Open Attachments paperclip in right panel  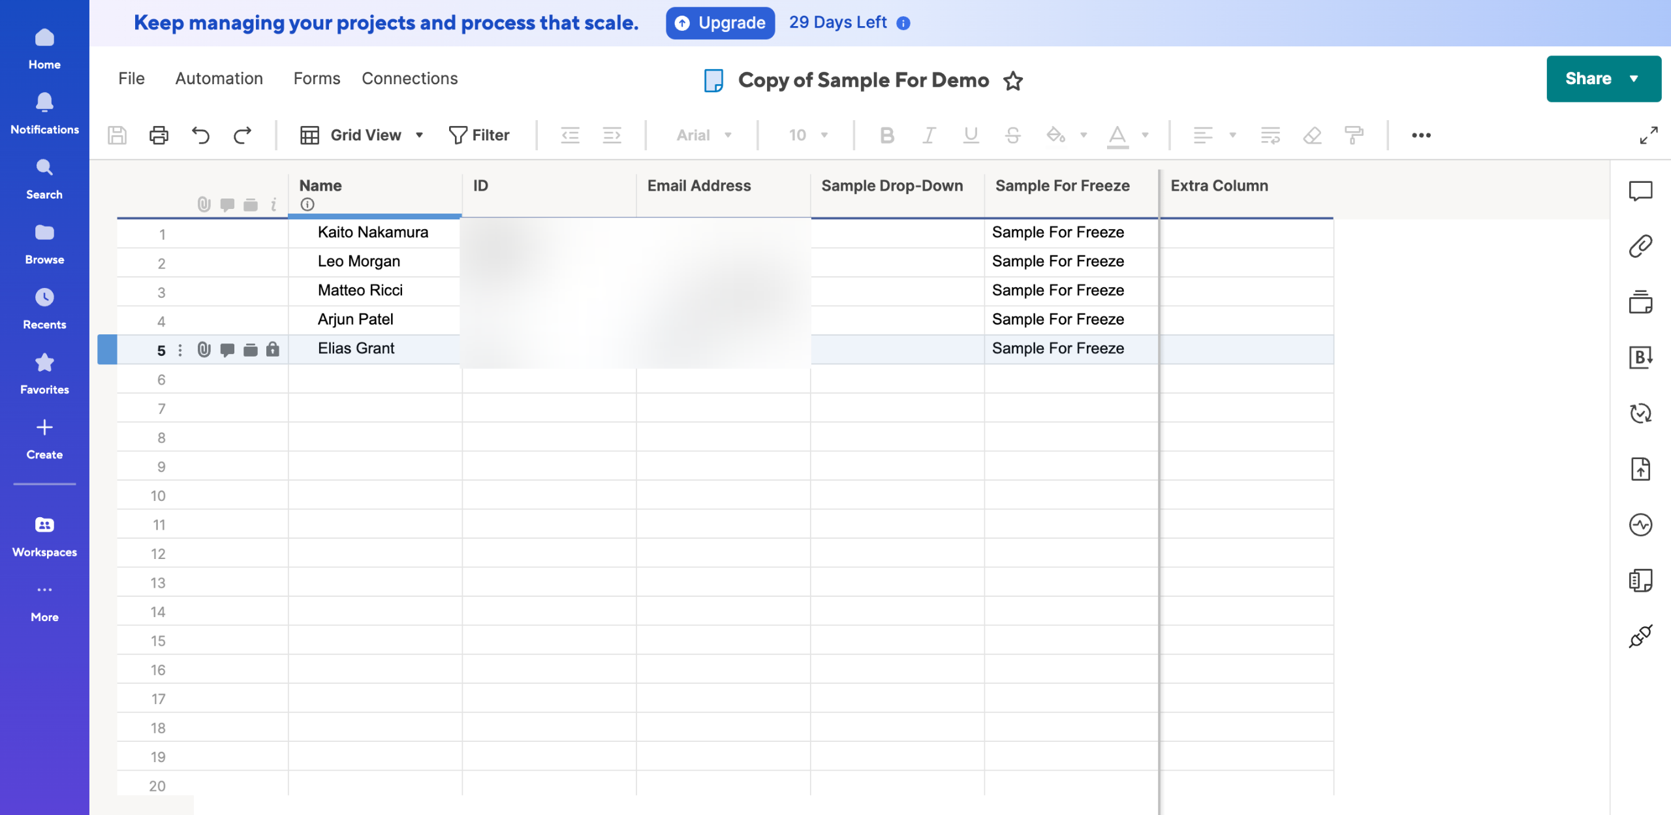pyautogui.click(x=1640, y=246)
